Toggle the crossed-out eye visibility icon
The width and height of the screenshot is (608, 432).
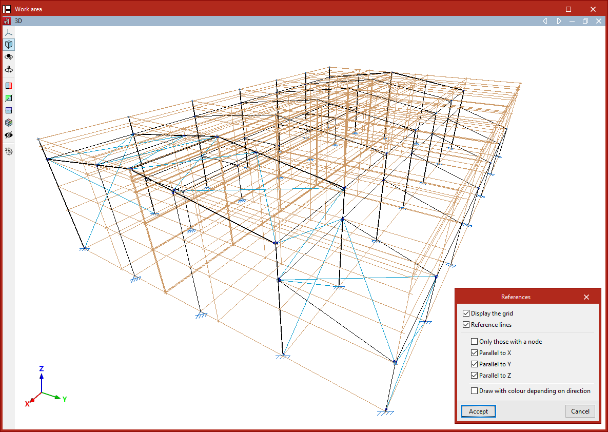[8, 135]
